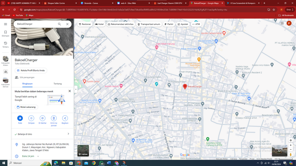The height and width of the screenshot is (166, 296).
Task: Click the BakoelCharger search input field
Action: coord(35,24)
